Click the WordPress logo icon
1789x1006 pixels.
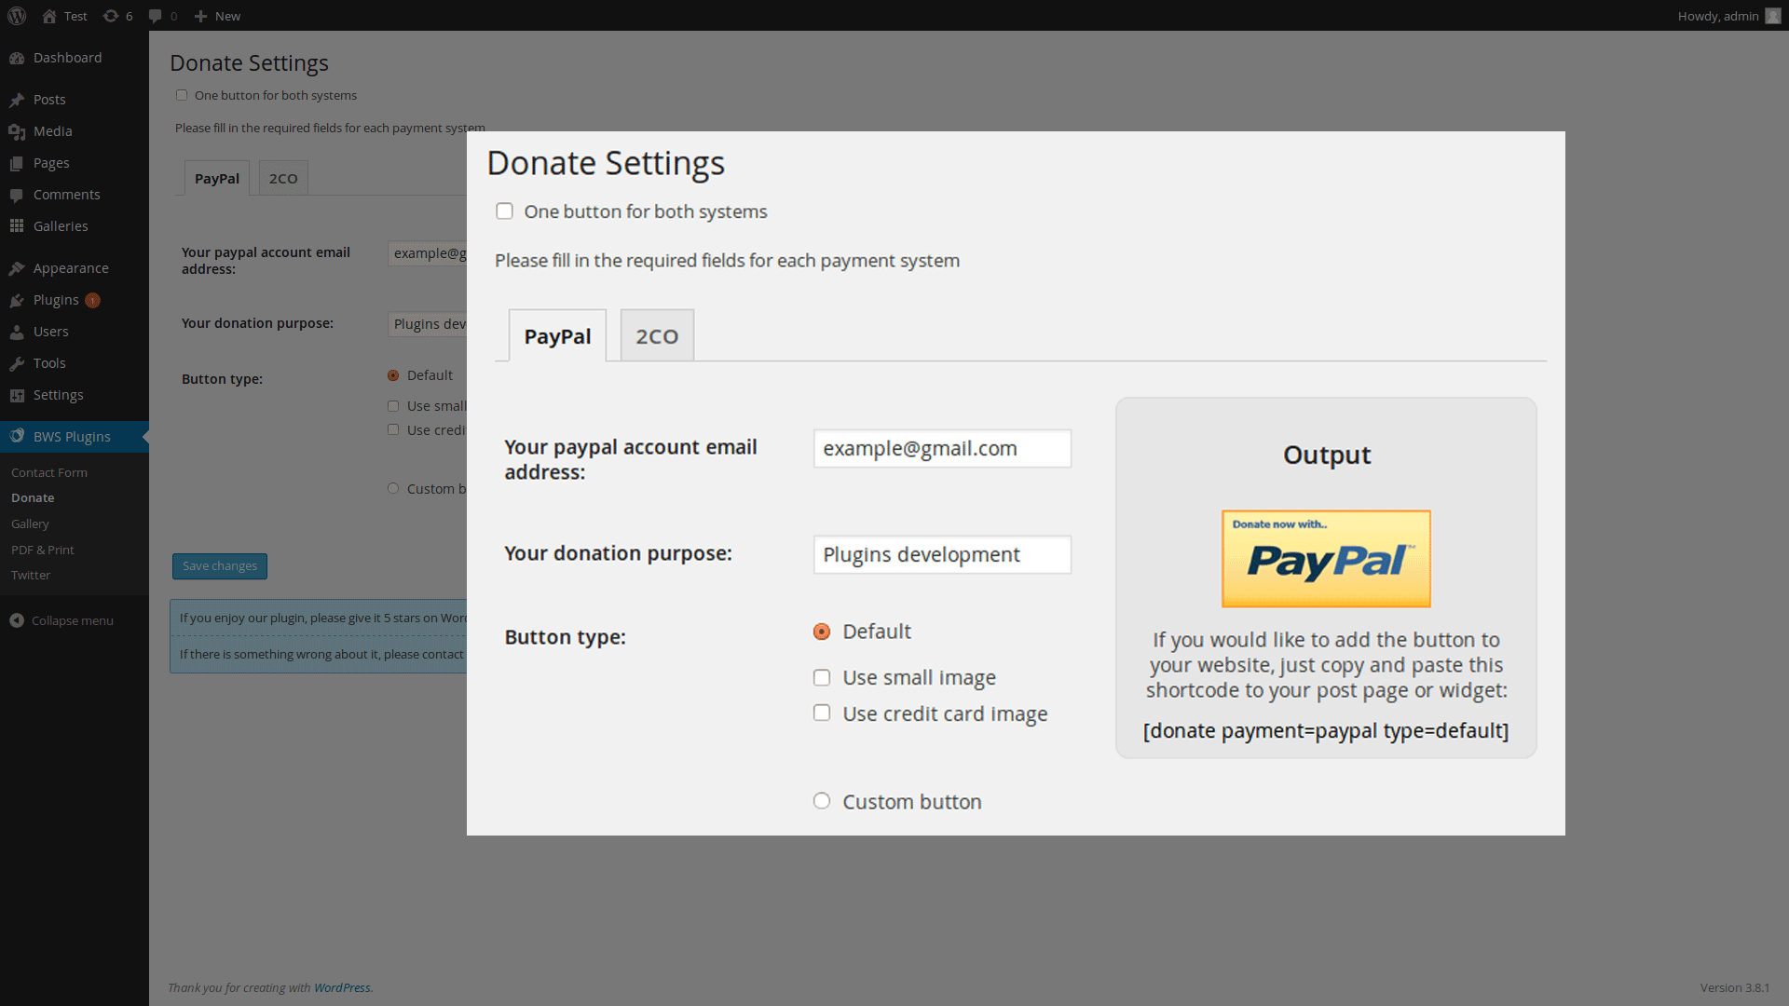coord(17,16)
